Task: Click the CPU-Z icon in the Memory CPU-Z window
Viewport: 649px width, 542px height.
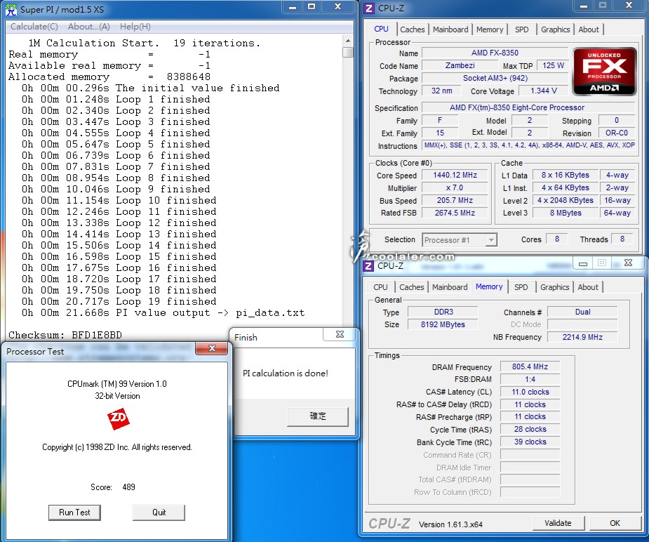Action: pos(368,266)
